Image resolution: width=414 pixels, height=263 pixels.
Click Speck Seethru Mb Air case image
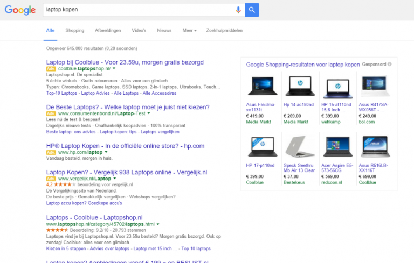pyautogui.click(x=300, y=146)
